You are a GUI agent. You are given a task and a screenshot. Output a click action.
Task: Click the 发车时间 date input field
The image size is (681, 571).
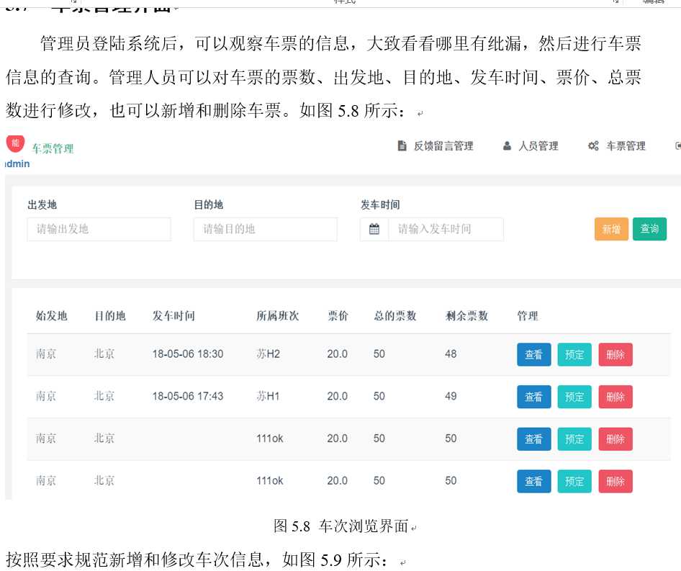(x=445, y=229)
